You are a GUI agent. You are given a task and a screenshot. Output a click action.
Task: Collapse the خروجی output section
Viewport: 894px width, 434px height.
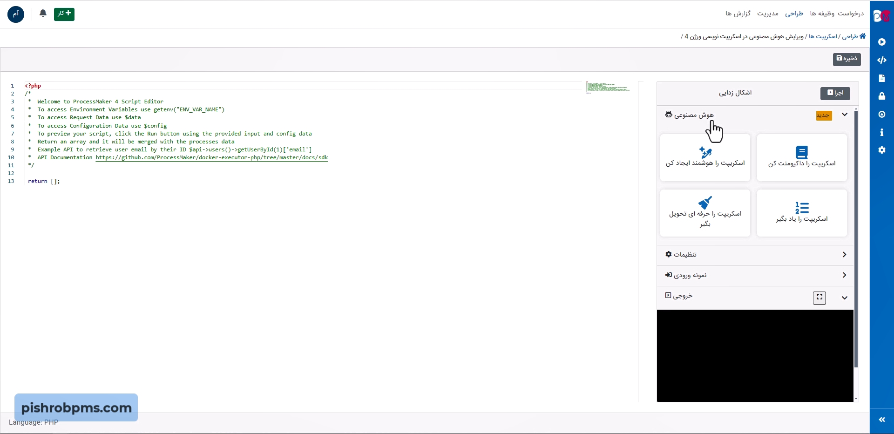click(844, 298)
